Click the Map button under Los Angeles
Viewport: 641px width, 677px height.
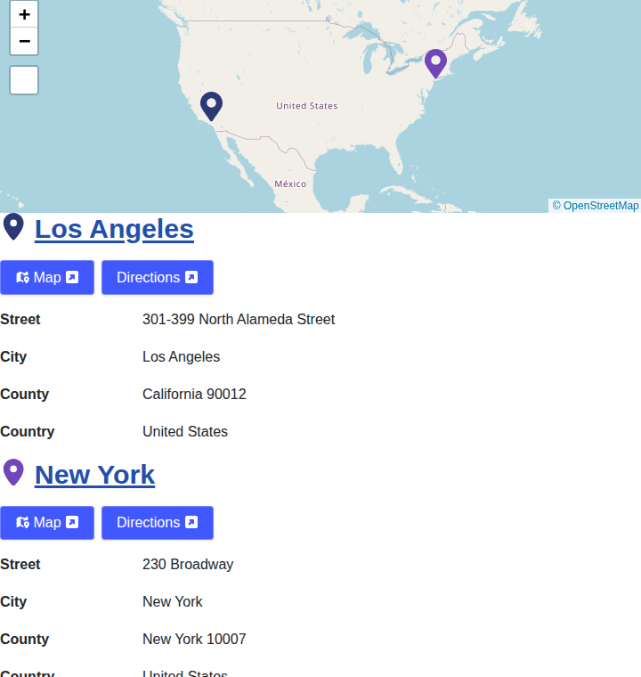47,278
